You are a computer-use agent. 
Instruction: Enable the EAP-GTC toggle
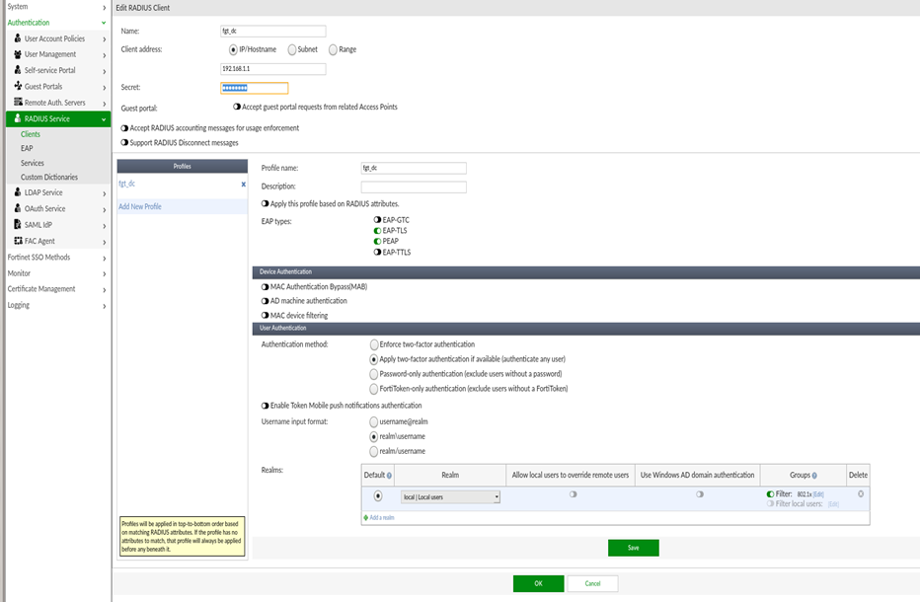click(377, 220)
